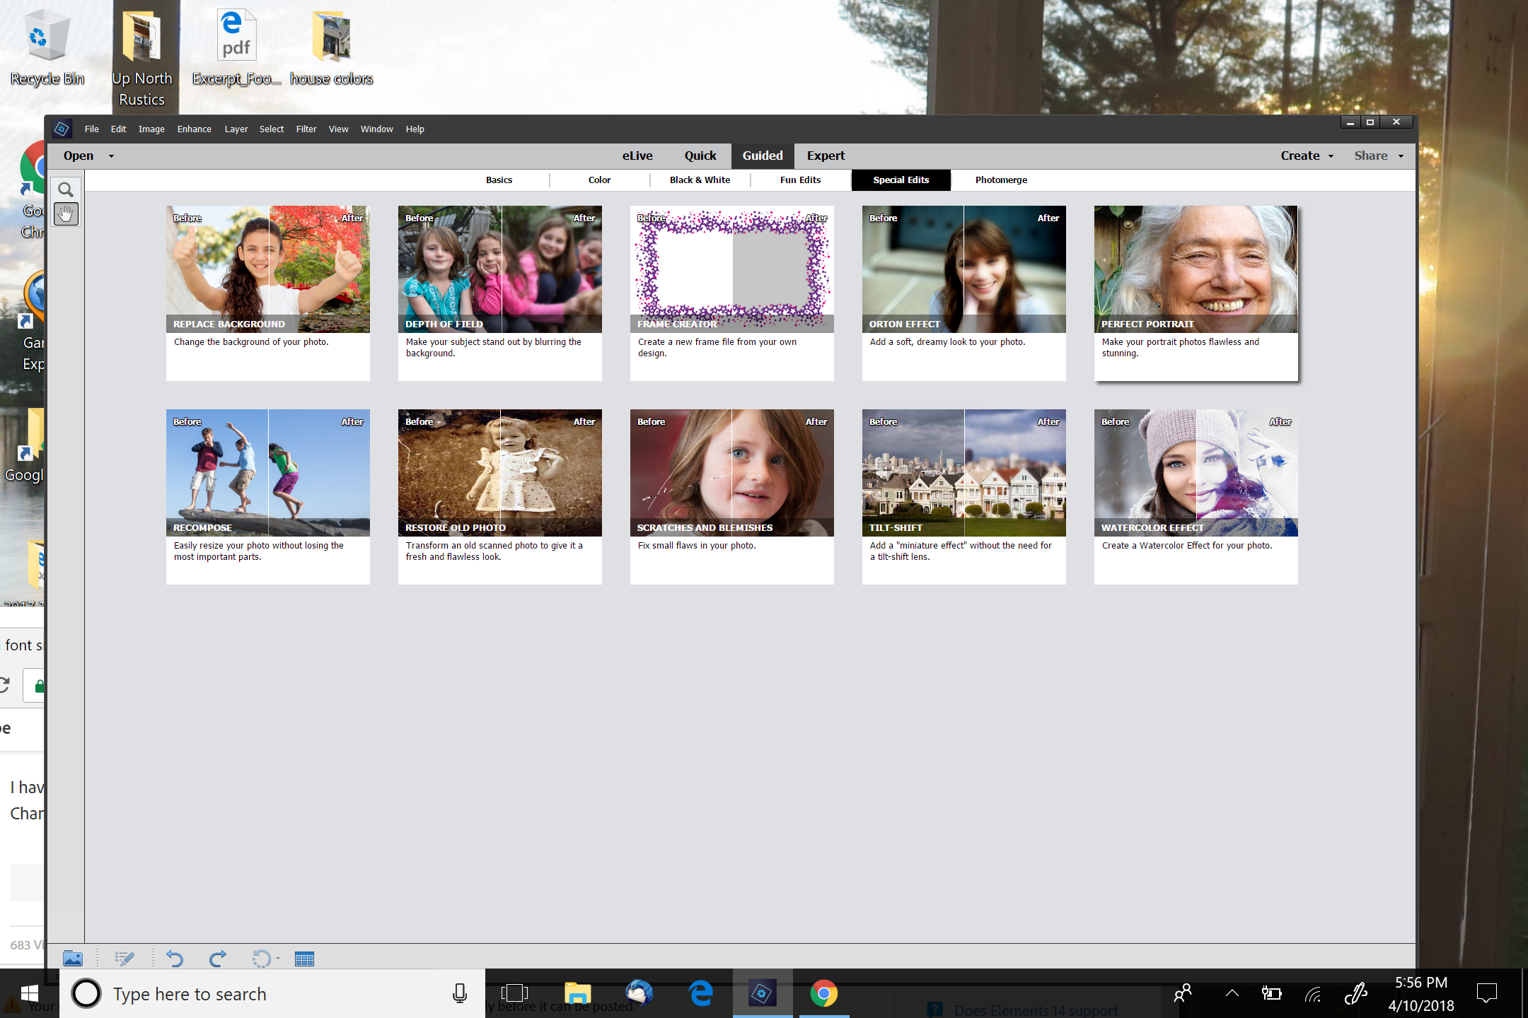Select the Photomerge category tab
Viewport: 1528px width, 1018px height.
click(x=1001, y=180)
